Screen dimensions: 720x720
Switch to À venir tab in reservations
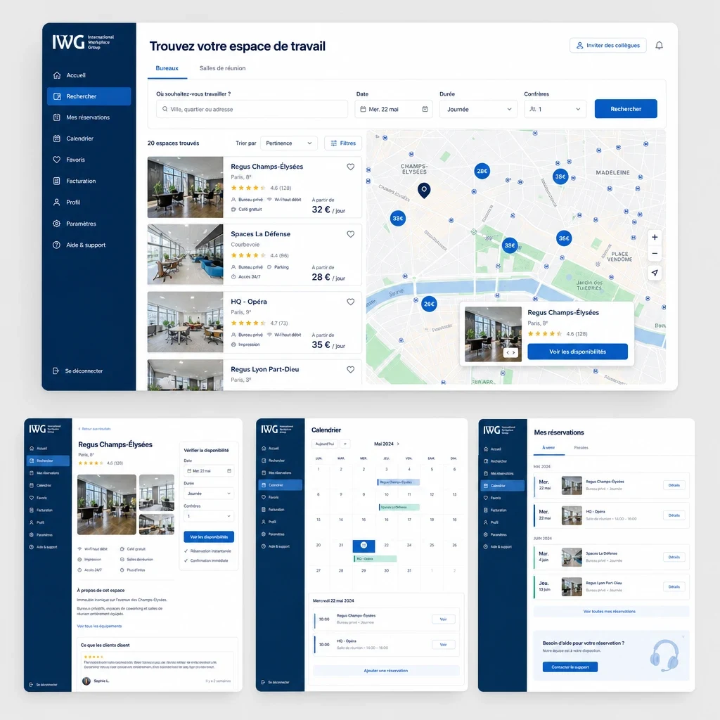point(548,448)
